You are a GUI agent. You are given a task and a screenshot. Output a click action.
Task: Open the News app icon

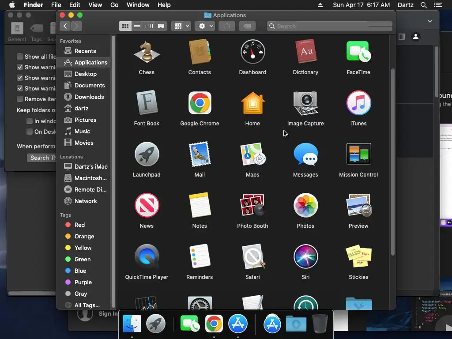(x=147, y=205)
